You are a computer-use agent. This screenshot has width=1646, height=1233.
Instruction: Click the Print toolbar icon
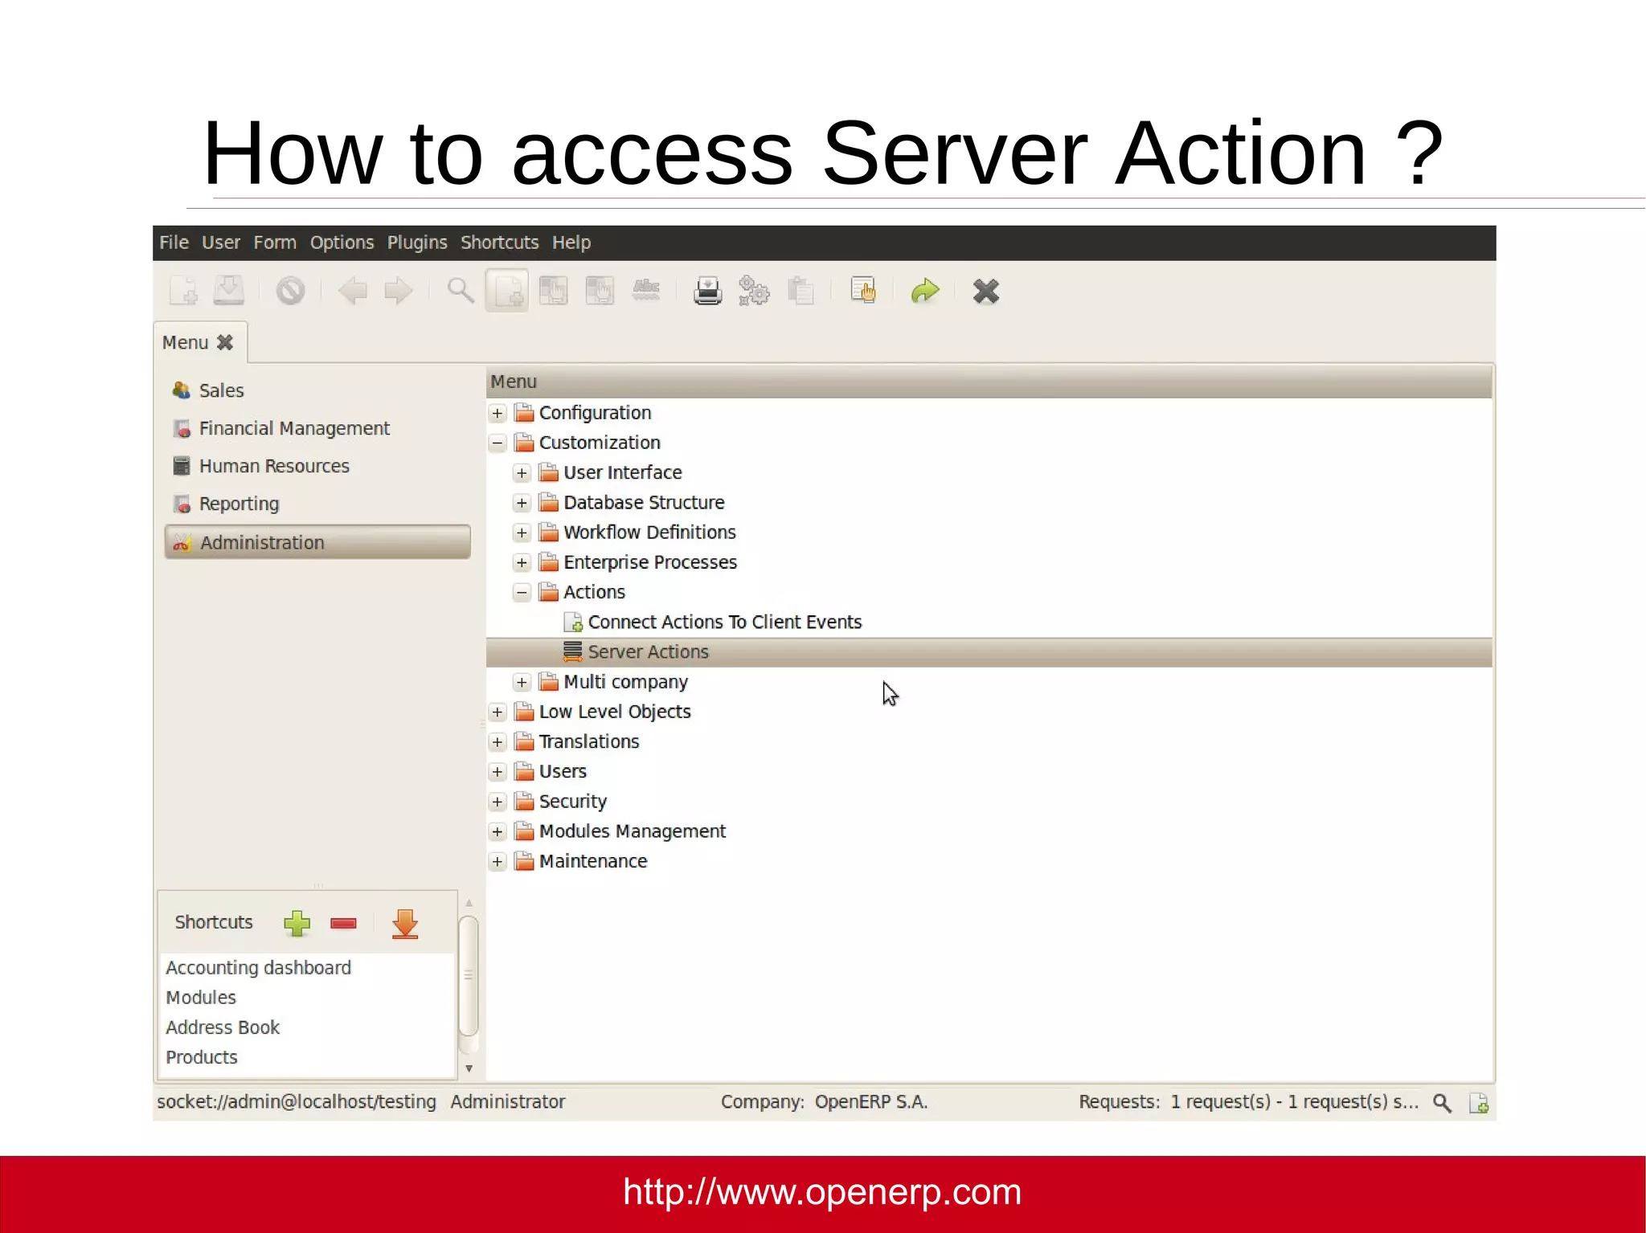tap(707, 291)
